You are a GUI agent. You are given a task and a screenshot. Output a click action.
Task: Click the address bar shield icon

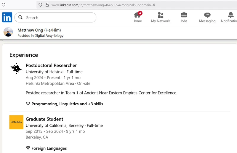click(x=40, y=5)
